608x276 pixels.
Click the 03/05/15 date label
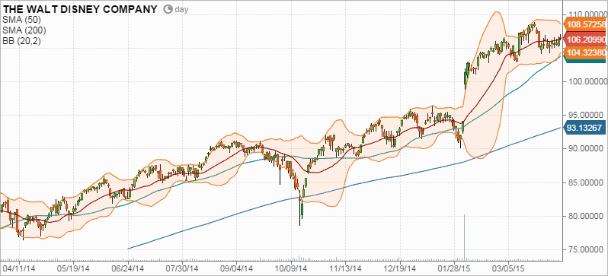tap(508, 268)
